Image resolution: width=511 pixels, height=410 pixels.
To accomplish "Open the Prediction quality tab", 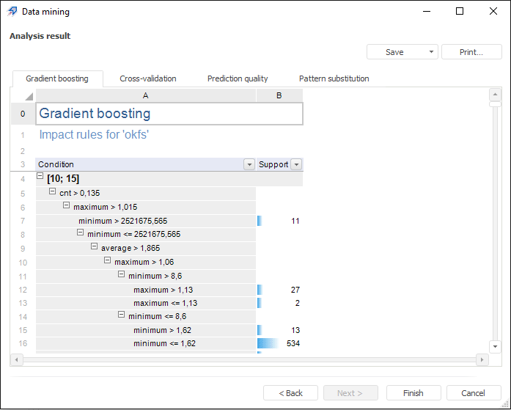I will [238, 78].
